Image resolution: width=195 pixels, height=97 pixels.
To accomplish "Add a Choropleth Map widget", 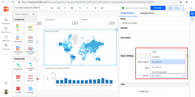I will [x=30, y=67].
